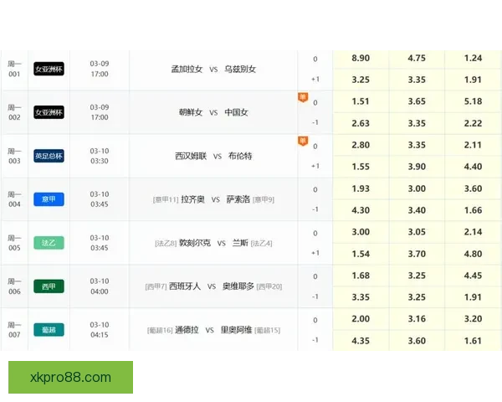Viewport: 502px width, 402px height.
Task: Choose 1.68 odds for 西班牙人 win
Action: click(x=361, y=276)
